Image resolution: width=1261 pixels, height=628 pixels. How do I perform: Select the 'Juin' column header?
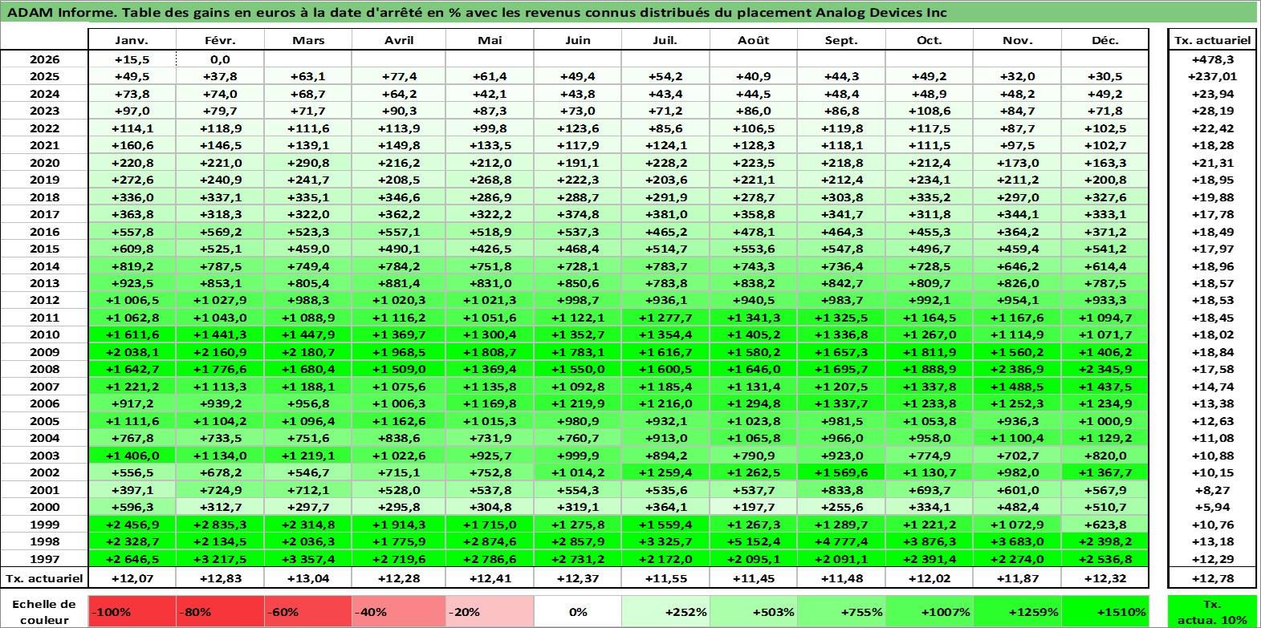click(x=577, y=40)
